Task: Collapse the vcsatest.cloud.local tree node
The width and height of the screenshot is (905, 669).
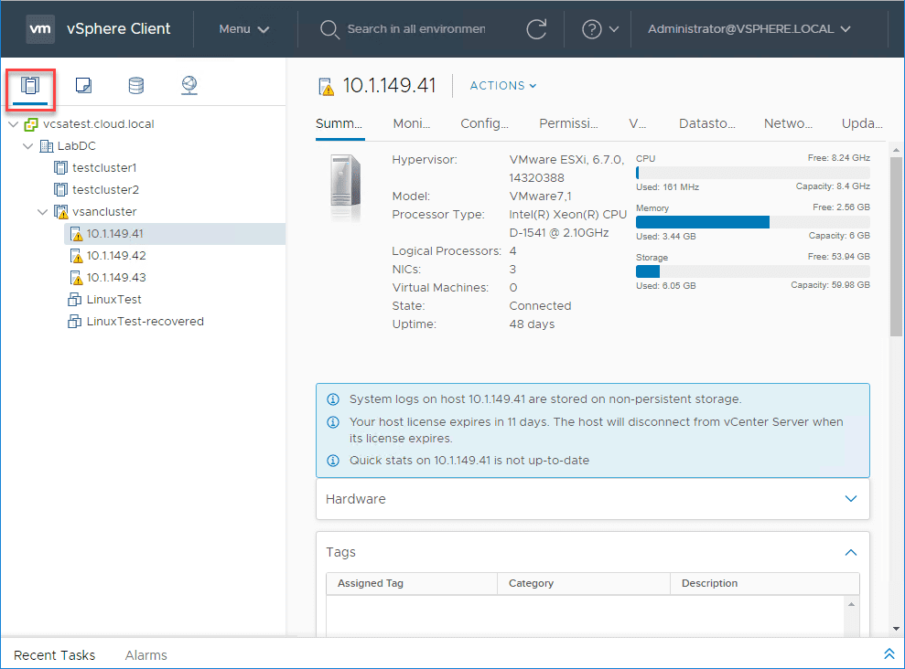Action: (x=13, y=124)
